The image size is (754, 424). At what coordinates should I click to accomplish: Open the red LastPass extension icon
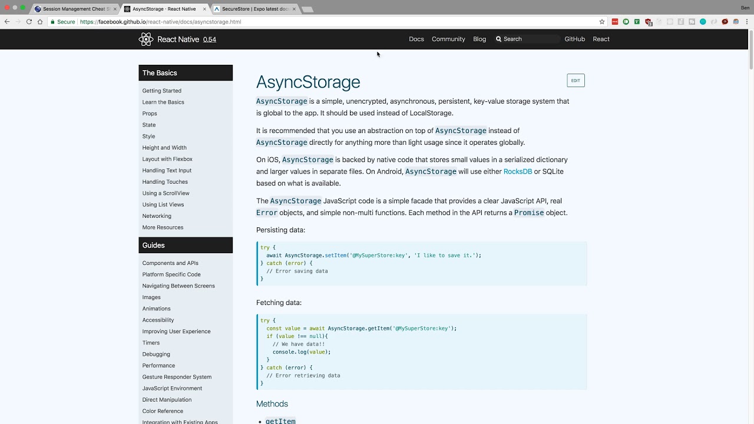[615, 22]
